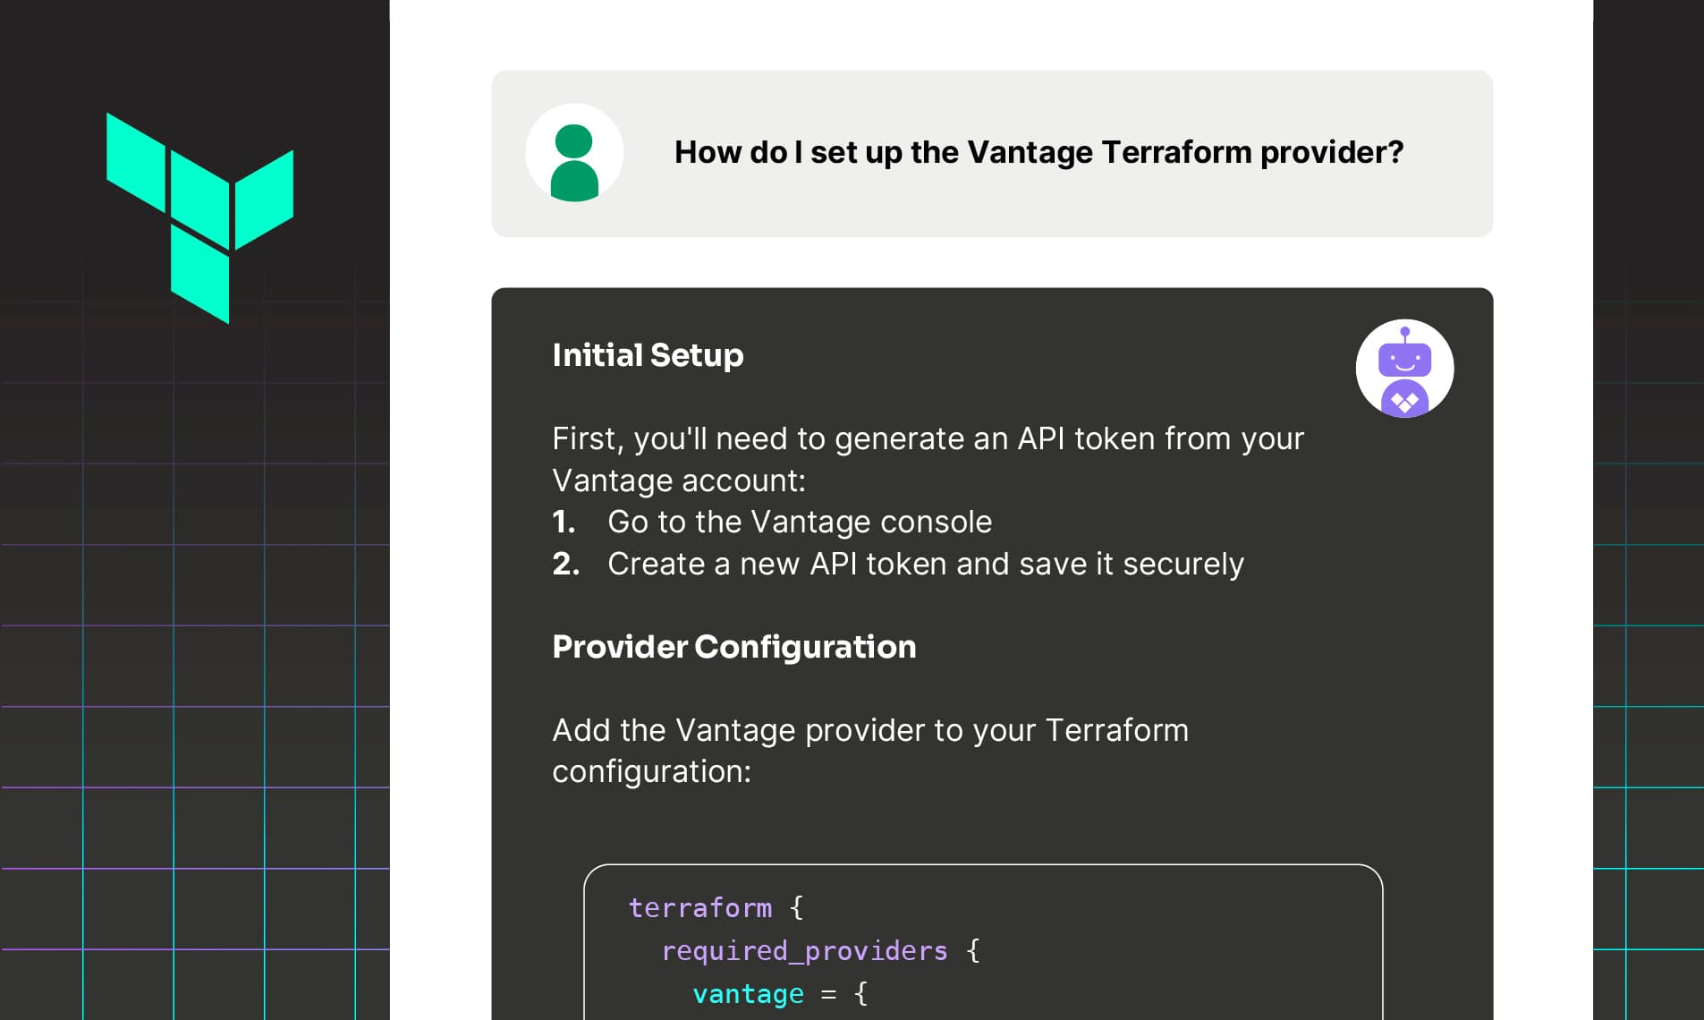1704x1020 pixels.
Task: Click the numbered list marker "1."
Action: [x=564, y=522]
